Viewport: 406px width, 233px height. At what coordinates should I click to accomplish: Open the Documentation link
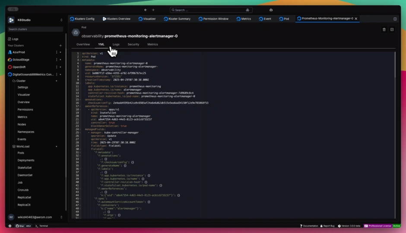pyautogui.click(x=309, y=226)
